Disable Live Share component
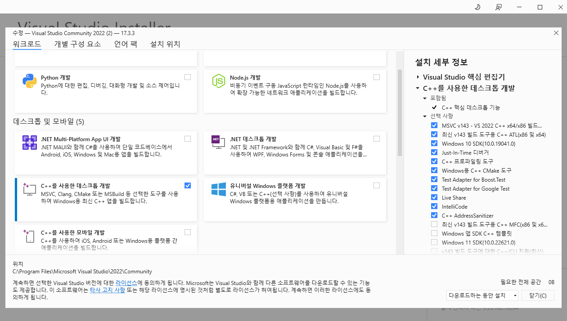The height and width of the screenshot is (321, 567). click(434, 197)
